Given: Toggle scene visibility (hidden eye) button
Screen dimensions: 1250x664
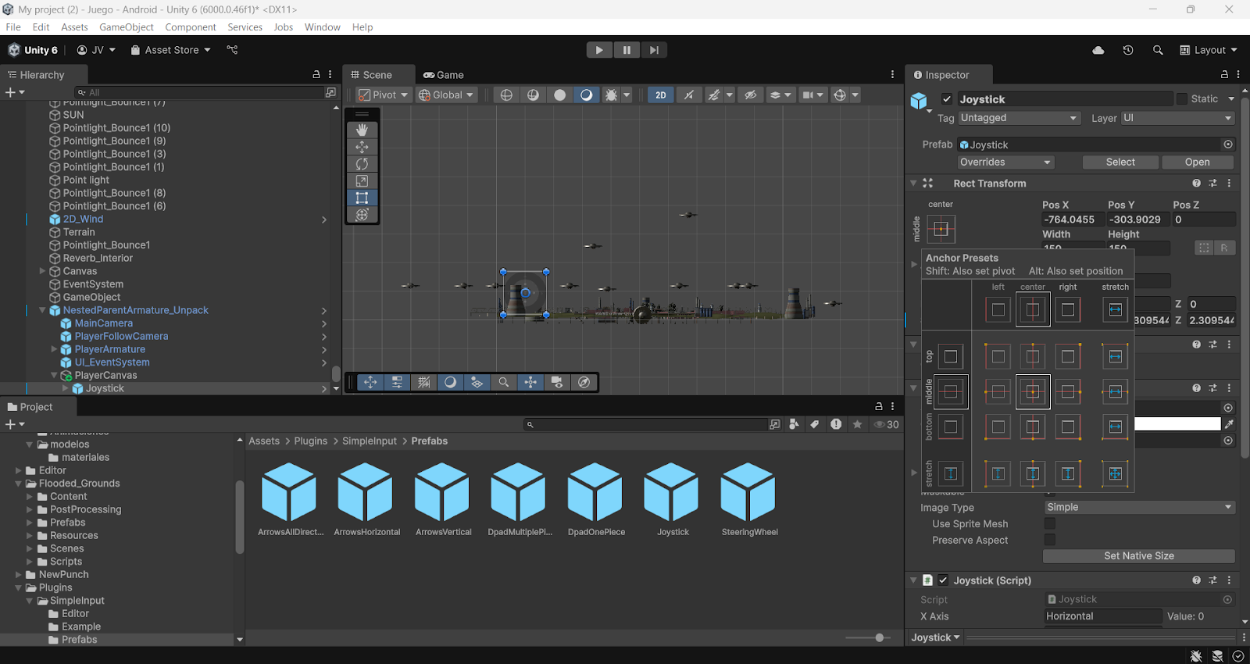Looking at the screenshot, I should tap(750, 95).
